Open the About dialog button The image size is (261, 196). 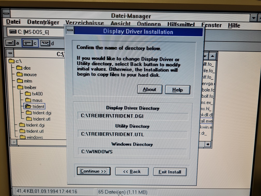click(149, 89)
